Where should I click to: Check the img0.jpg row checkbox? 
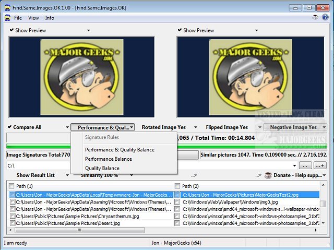click(x=177, y=202)
